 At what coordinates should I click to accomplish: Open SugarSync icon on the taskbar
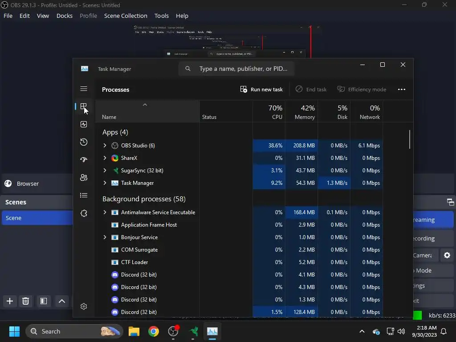(193, 331)
